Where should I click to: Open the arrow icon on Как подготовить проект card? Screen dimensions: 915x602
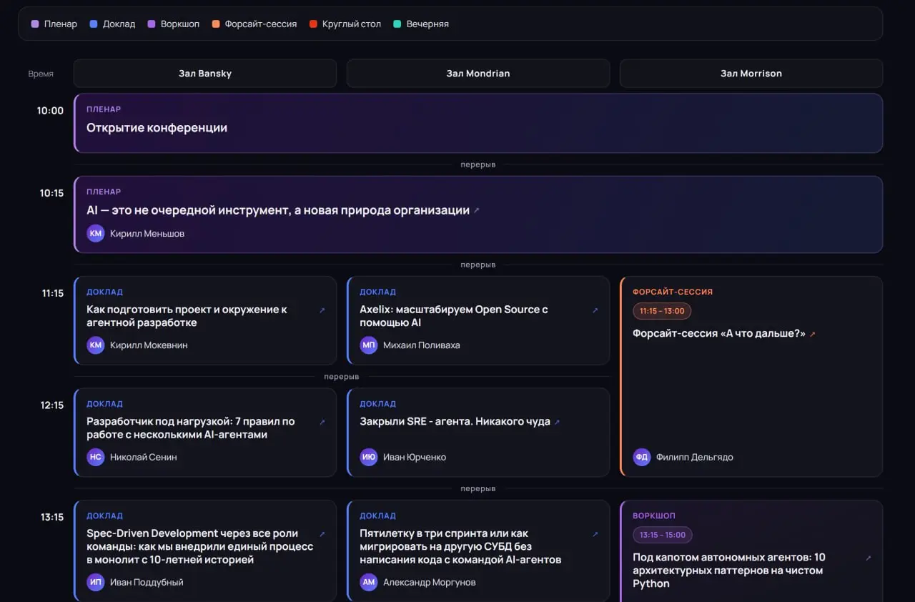[322, 310]
